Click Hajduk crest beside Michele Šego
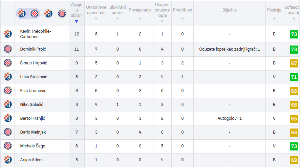Image resolution: width=300 pixels, height=168 pixels. tap(8, 146)
